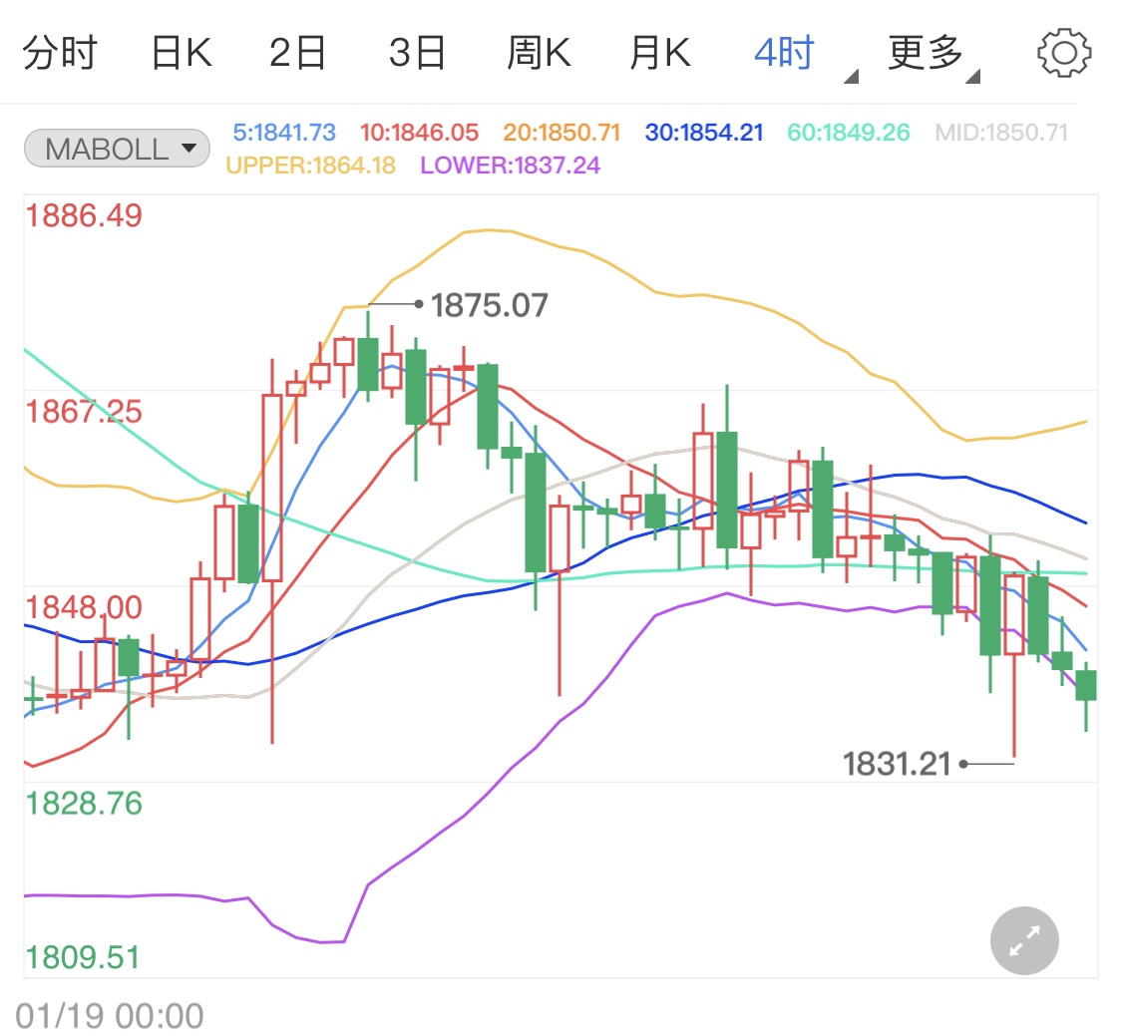
Task: Click the 60:1849.26 moving average value
Action: pos(849,133)
